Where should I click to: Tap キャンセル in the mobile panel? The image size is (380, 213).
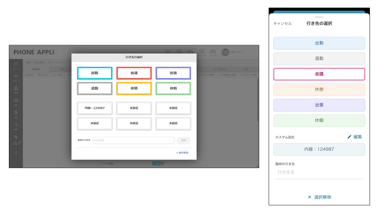click(283, 23)
